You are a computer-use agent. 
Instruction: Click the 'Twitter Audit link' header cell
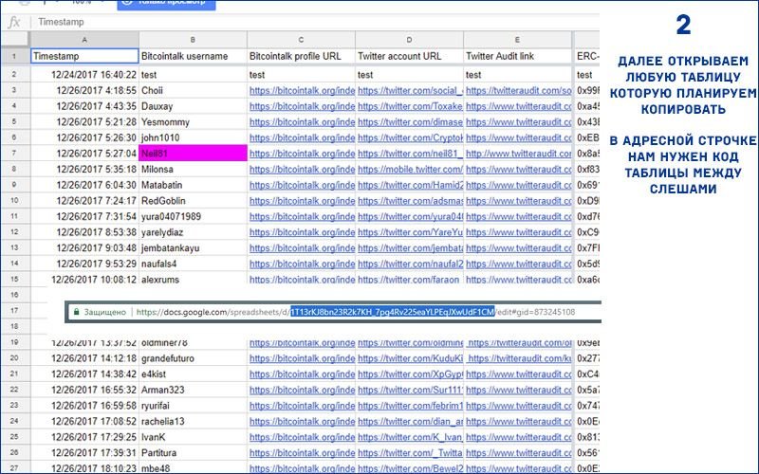click(x=517, y=56)
